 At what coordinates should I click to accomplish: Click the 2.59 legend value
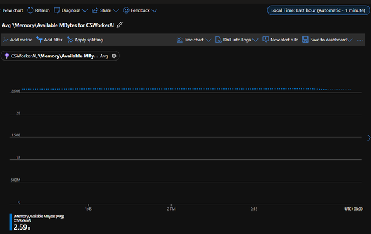(20, 227)
